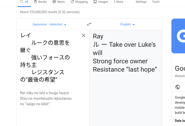
Task: Open the target language dropdown, English
Action: pyautogui.click(x=127, y=24)
